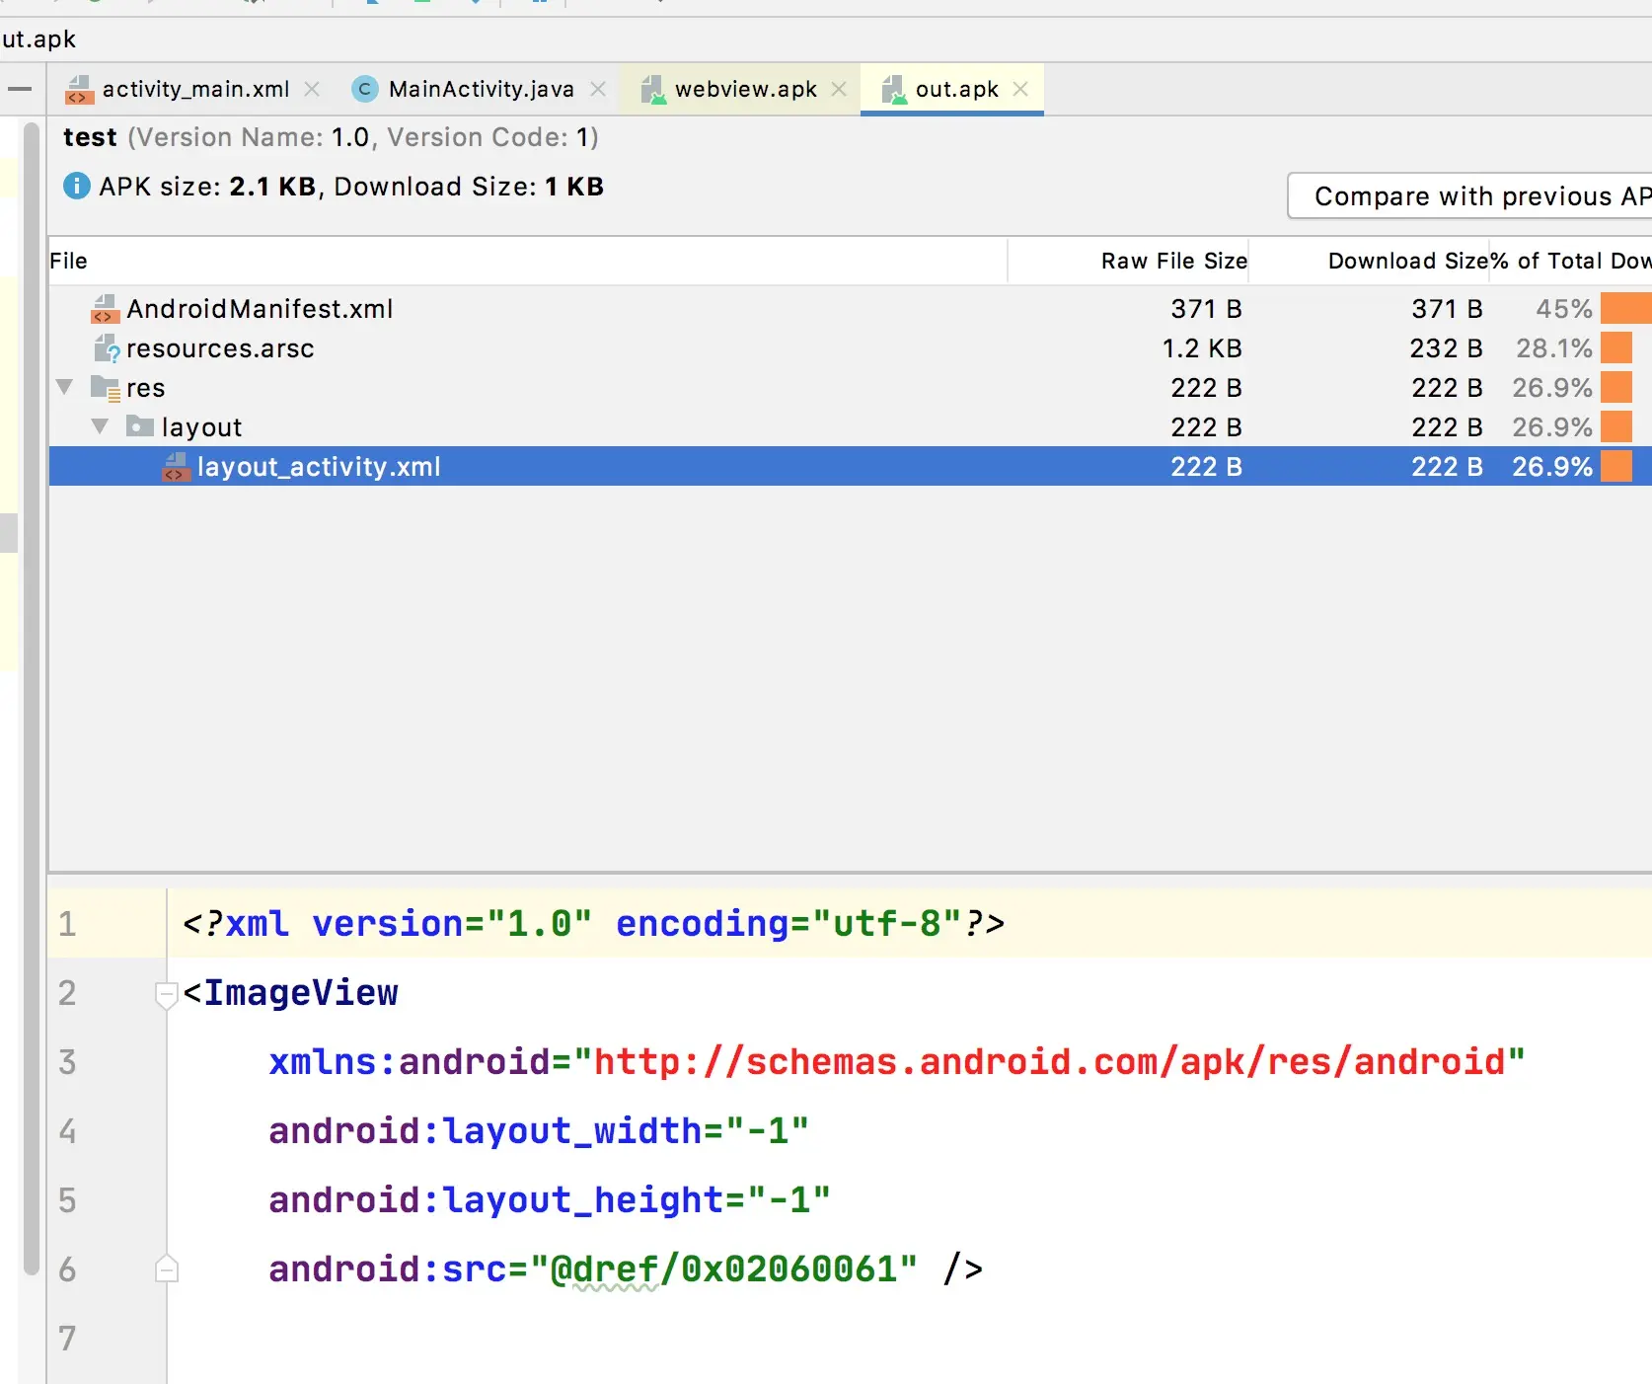Click line number 7 in the gutter
The height and width of the screenshot is (1384, 1652).
click(x=67, y=1339)
